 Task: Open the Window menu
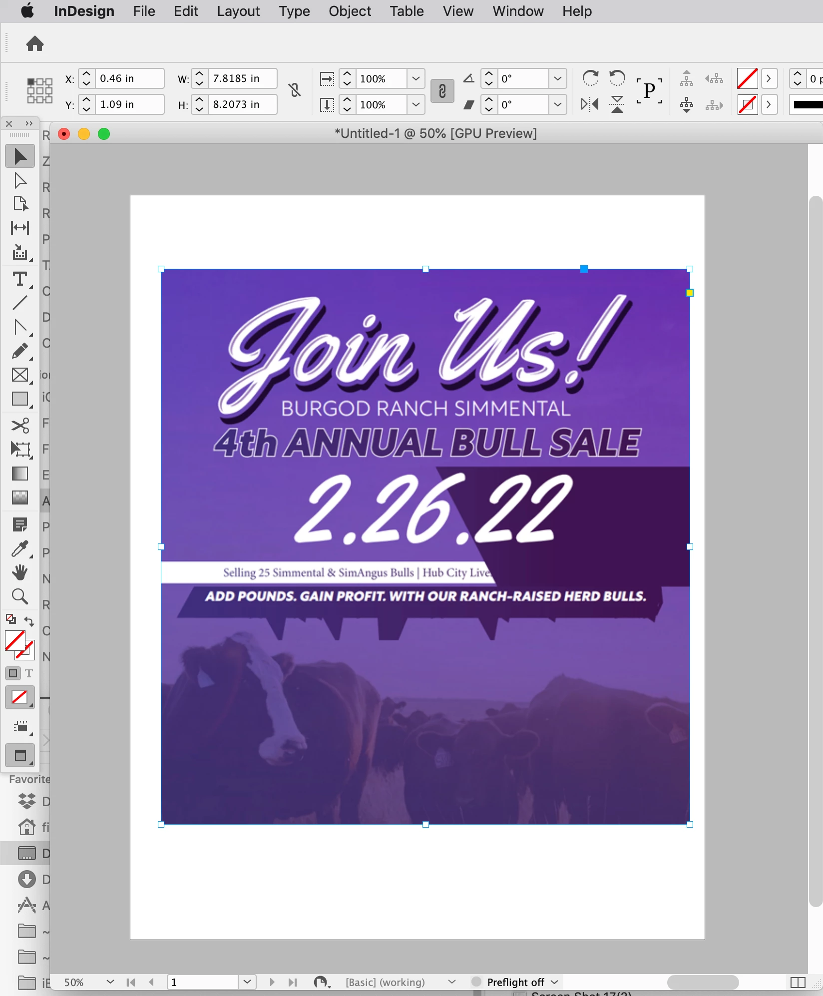click(x=518, y=11)
